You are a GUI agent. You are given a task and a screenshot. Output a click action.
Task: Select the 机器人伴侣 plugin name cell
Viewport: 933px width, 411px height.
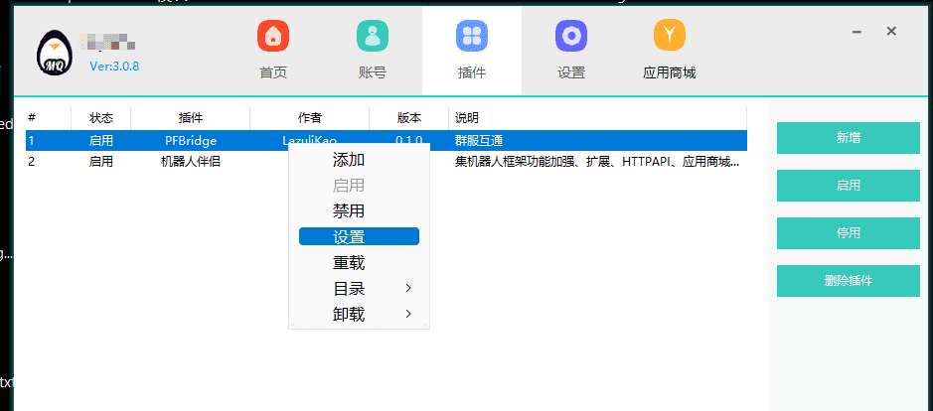(x=191, y=161)
